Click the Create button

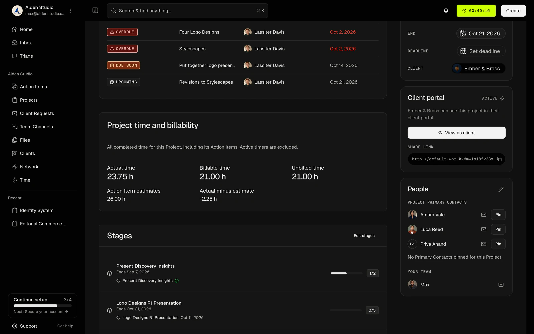click(x=513, y=11)
